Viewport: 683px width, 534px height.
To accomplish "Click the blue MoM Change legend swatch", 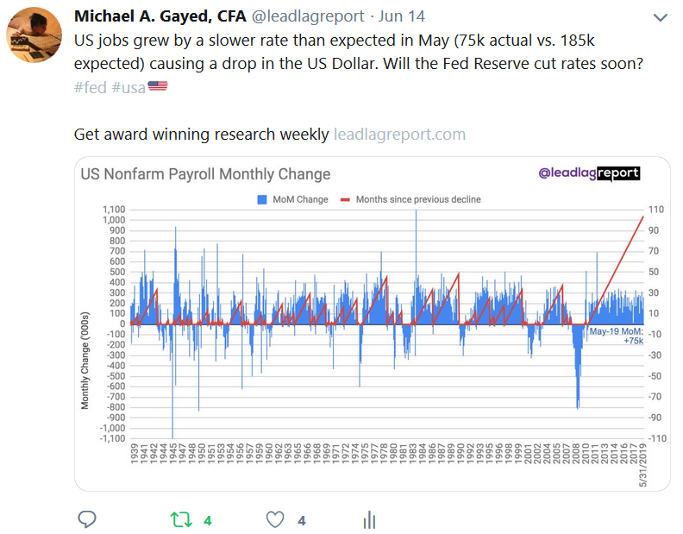I will pyautogui.click(x=262, y=199).
